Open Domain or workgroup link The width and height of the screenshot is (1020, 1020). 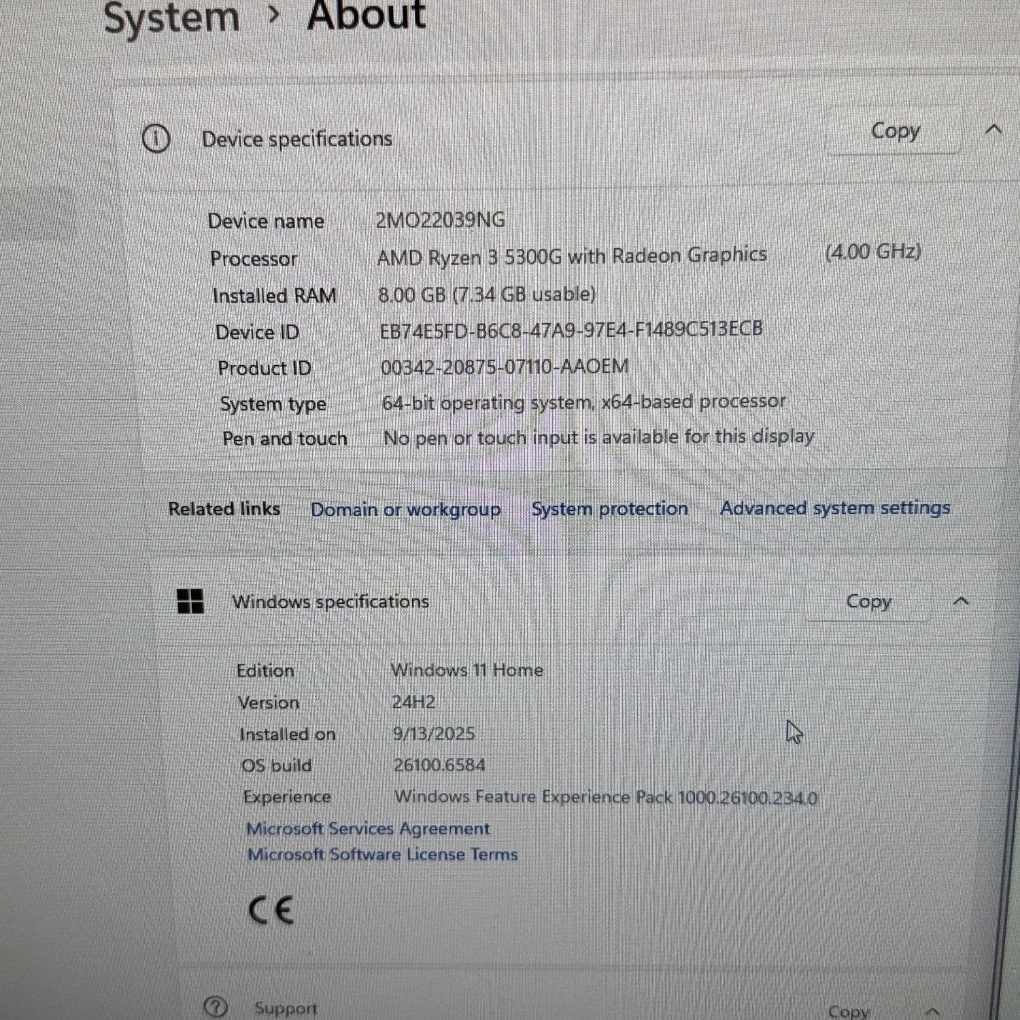[405, 509]
